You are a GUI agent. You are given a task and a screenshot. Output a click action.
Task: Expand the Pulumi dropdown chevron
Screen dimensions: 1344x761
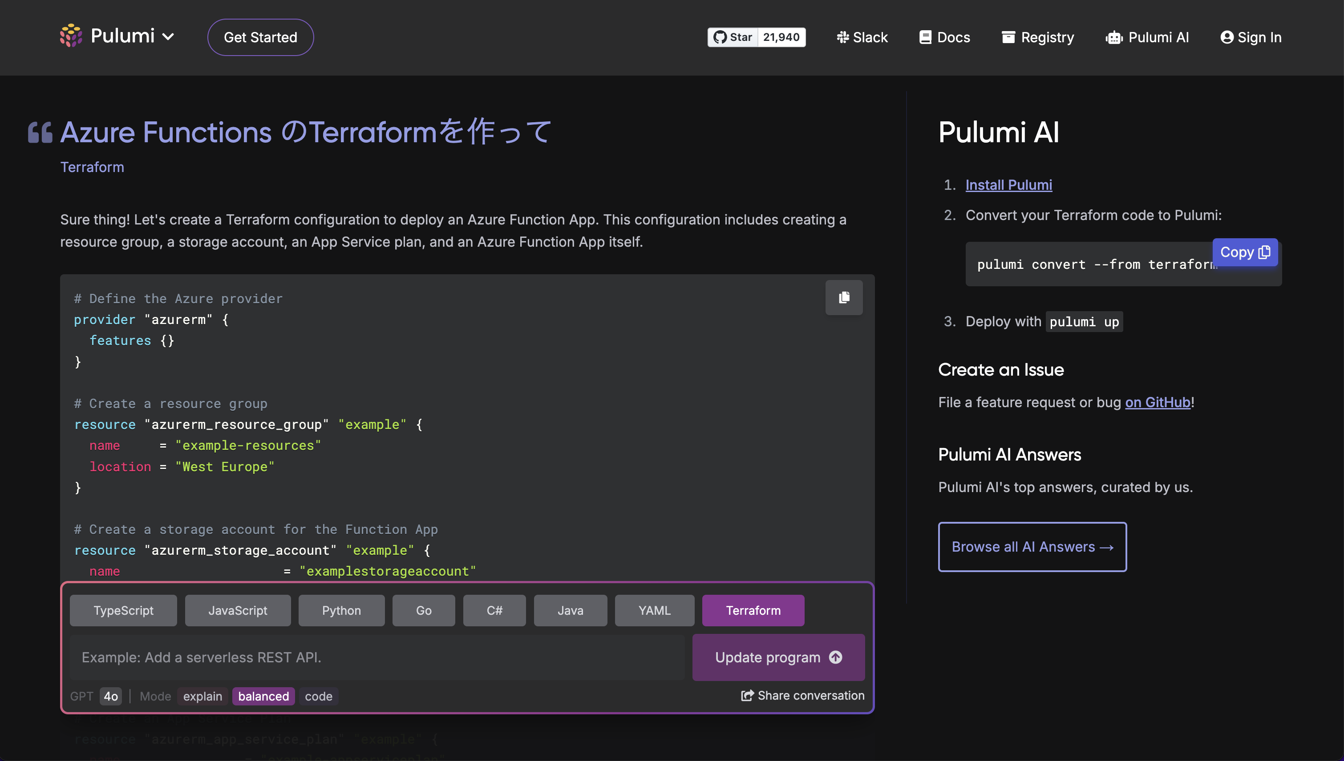168,37
